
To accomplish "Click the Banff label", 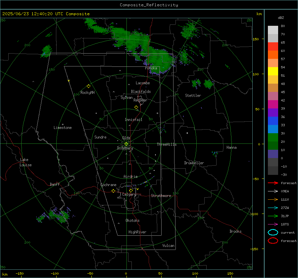I will (55, 184).
